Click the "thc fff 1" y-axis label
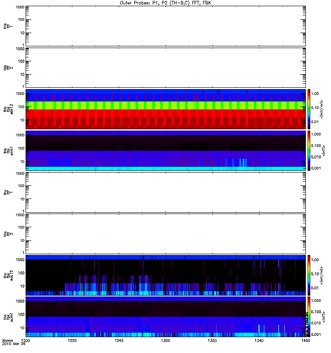Screen dimensions: 331x353 click(x=8, y=192)
